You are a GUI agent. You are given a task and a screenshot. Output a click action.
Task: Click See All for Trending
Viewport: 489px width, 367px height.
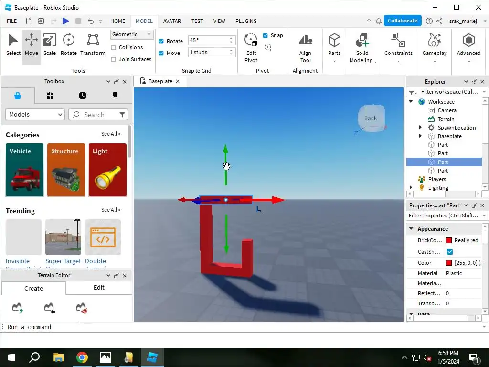(111, 210)
